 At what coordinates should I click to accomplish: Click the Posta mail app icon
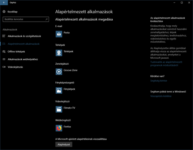pos(59,34)
